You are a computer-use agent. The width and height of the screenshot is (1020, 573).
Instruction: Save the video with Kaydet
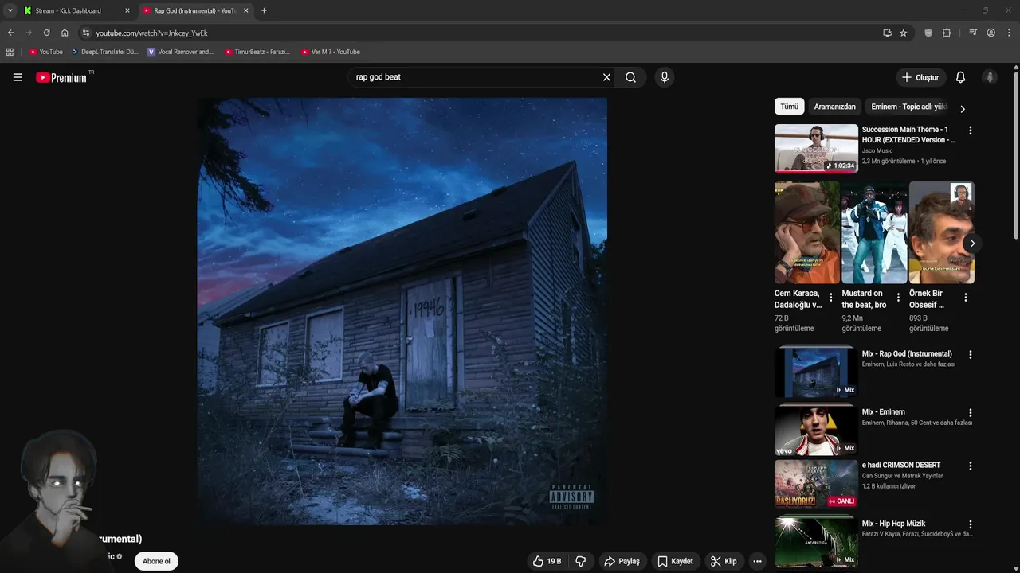pos(674,561)
